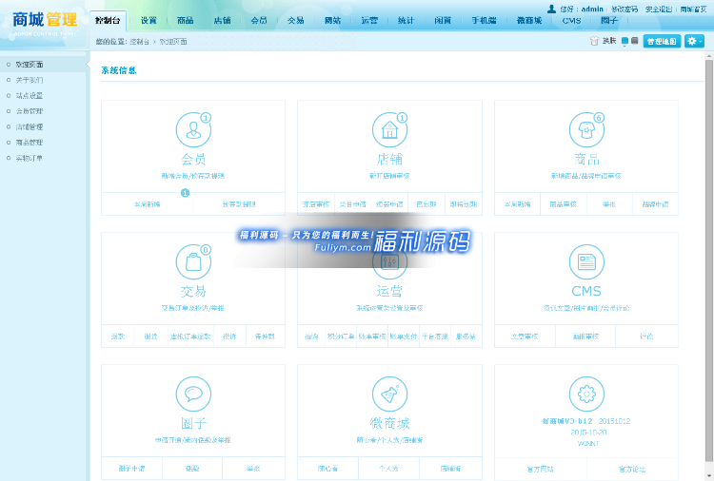Viewport: 714px width, 481px height.
Task: Open the 商品 top navigation menu
Action: [186, 21]
